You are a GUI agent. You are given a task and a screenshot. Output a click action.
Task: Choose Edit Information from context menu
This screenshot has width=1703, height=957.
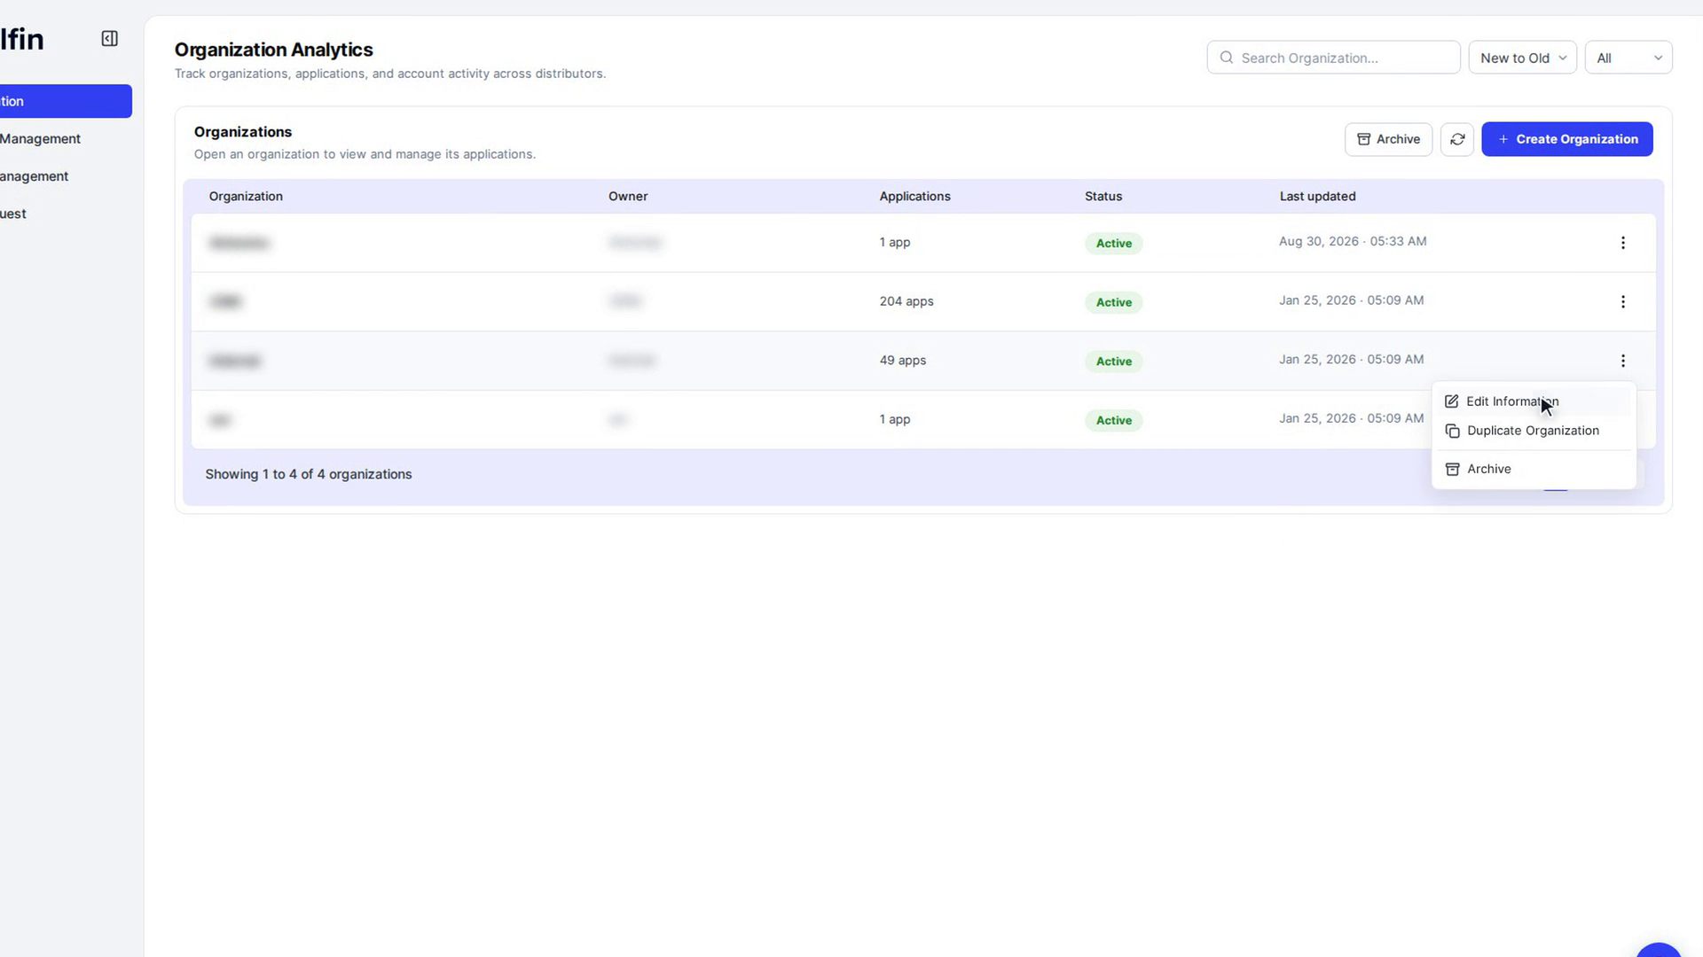coord(1534,401)
